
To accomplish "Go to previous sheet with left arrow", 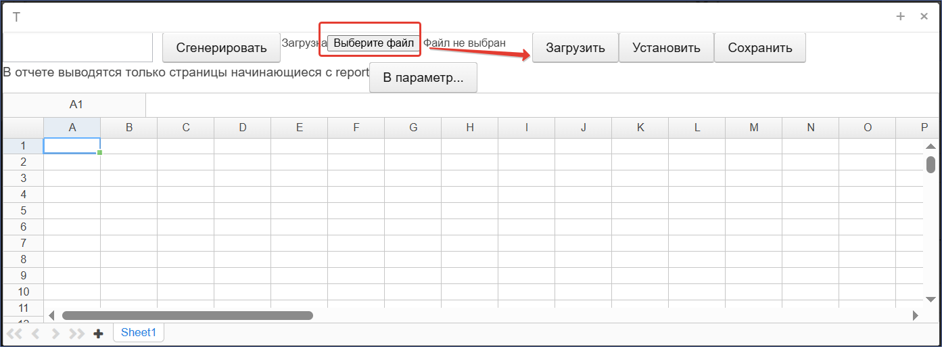I will (35, 333).
